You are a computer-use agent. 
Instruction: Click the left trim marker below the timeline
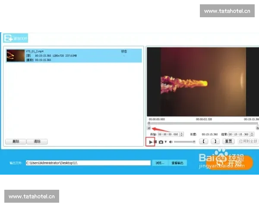tap(149, 128)
